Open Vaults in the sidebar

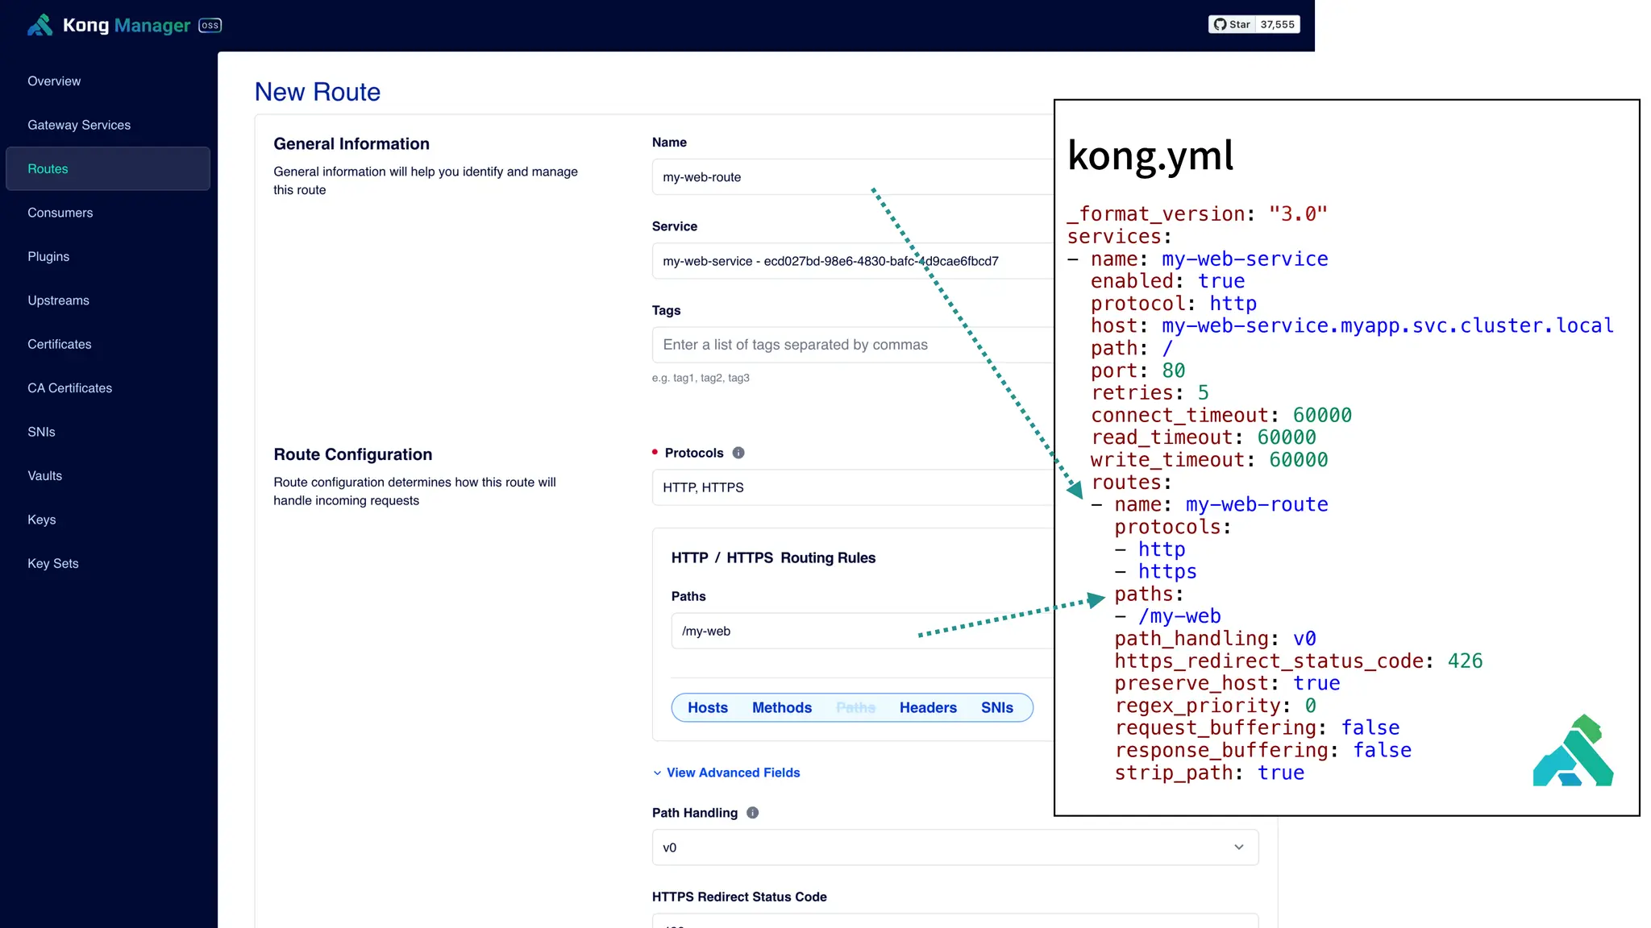45,476
